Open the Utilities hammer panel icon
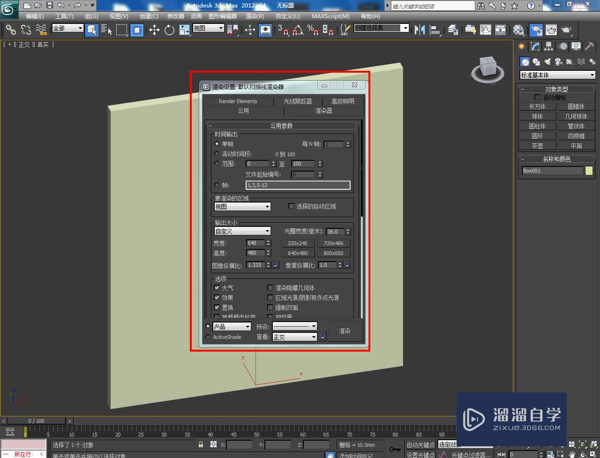Image resolution: width=600 pixels, height=458 pixels. pyautogui.click(x=590, y=46)
